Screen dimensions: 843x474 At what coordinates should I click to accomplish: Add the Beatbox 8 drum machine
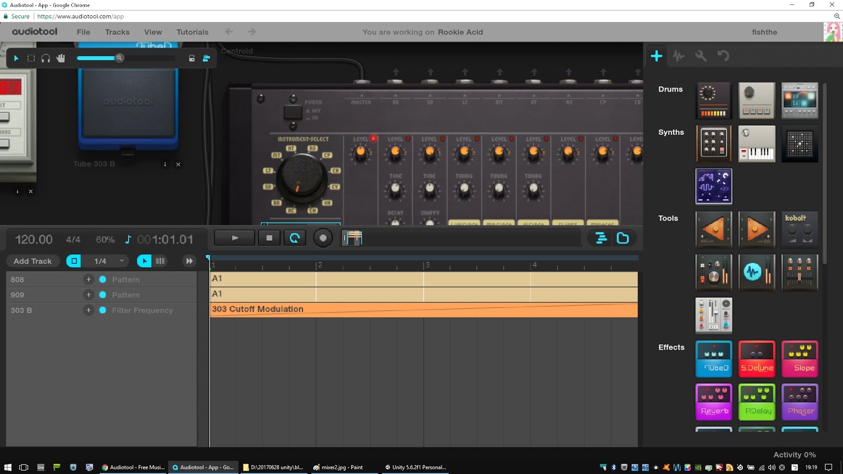[714, 100]
